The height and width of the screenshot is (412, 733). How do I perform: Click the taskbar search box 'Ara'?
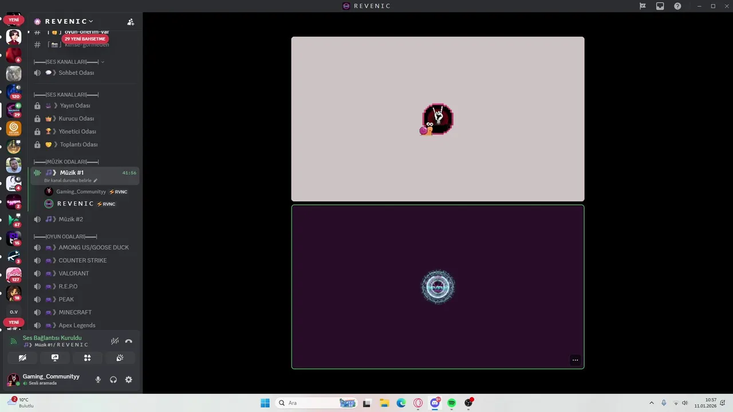pyautogui.click(x=317, y=403)
